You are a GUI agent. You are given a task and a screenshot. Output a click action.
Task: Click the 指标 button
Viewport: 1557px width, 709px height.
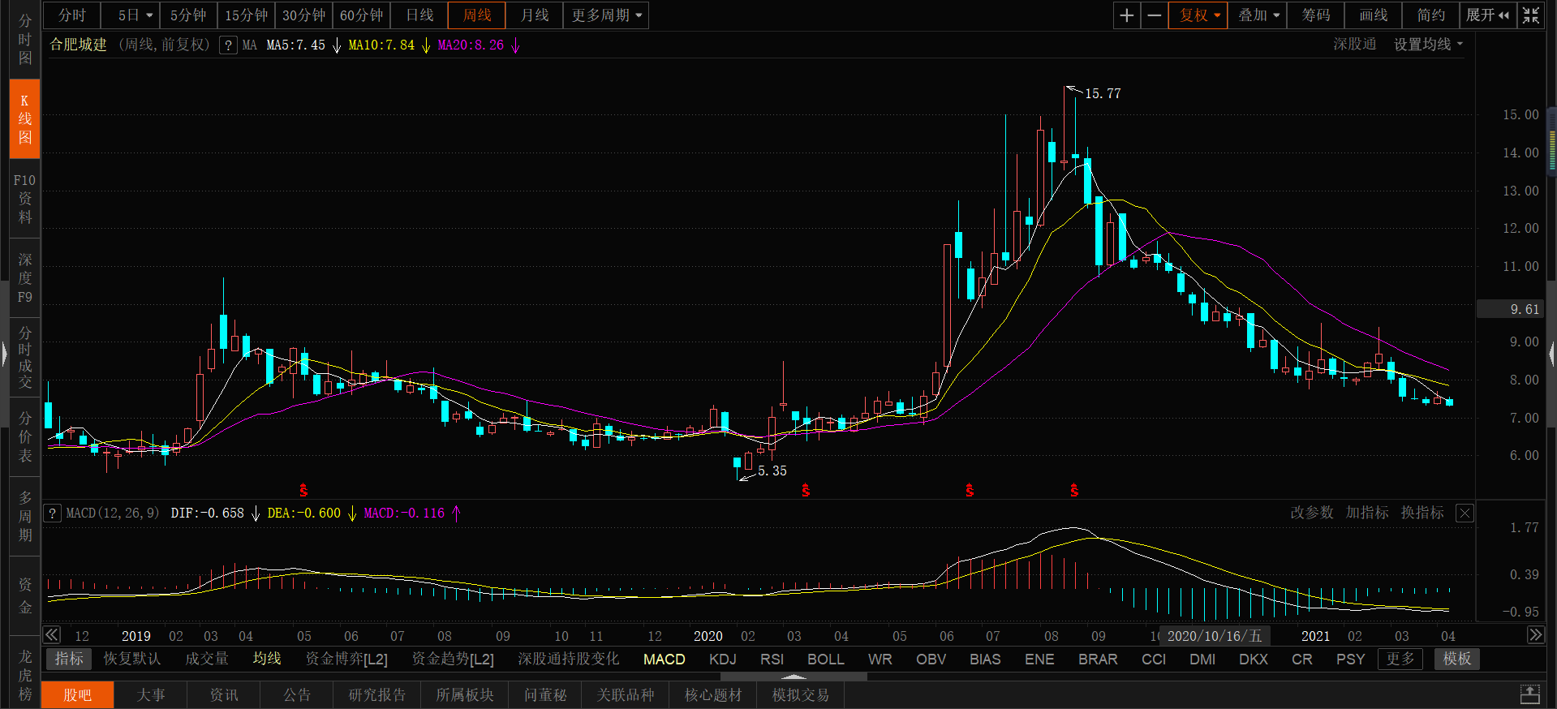tap(69, 659)
